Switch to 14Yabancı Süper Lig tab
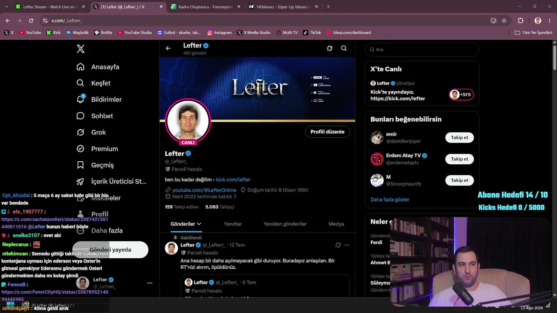Image resolution: width=557 pixels, height=313 pixels. point(284,7)
